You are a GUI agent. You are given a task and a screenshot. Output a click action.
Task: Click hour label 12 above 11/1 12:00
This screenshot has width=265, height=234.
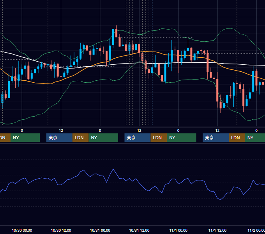[217, 131]
